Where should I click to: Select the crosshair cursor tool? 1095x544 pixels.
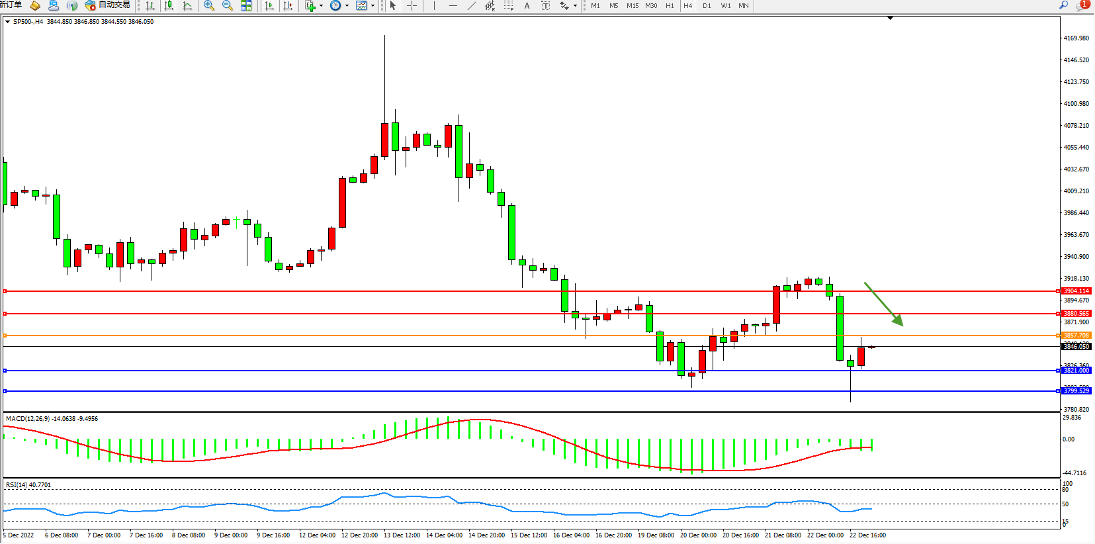click(412, 6)
